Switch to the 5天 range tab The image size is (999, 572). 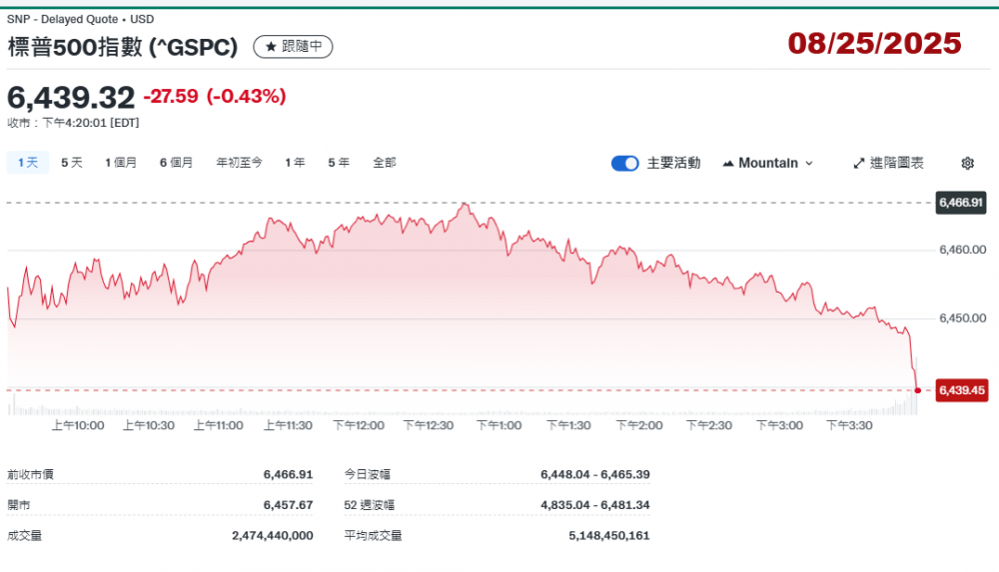coord(72,163)
